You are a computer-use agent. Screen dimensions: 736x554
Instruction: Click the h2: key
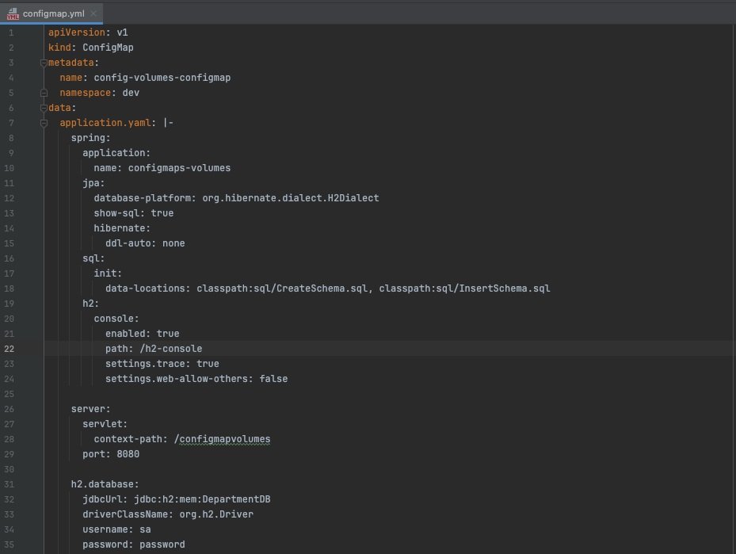click(90, 304)
